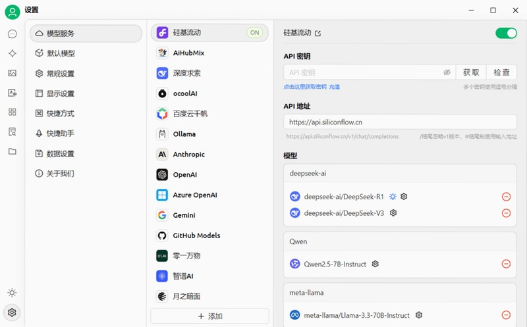Select ocoolAI provider
The width and height of the screenshot is (527, 327).
209,93
